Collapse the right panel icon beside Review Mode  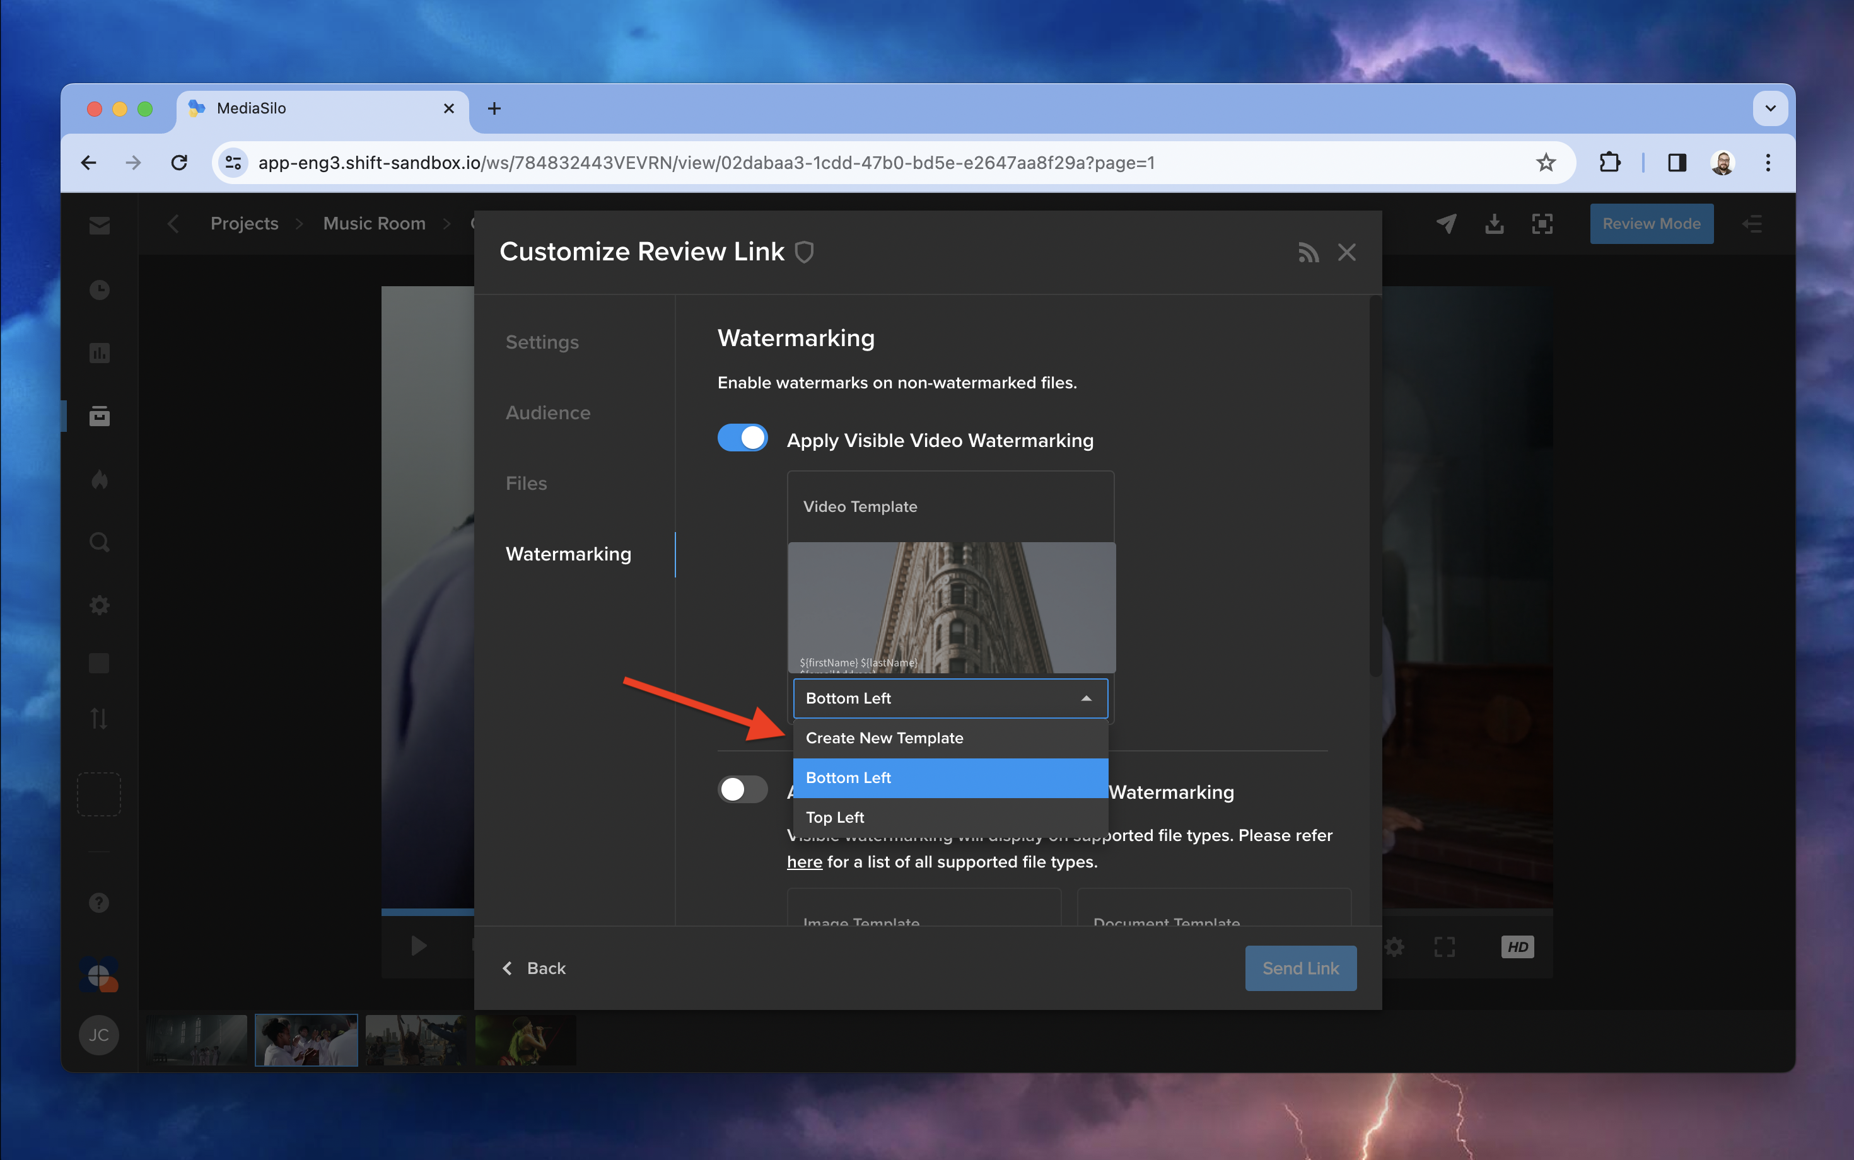(x=1752, y=223)
